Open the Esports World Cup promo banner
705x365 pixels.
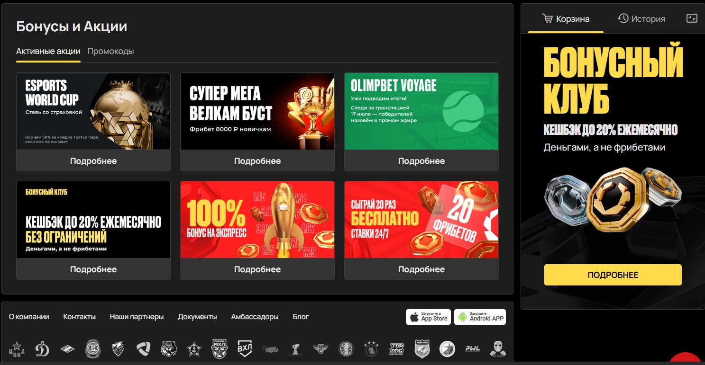tap(93, 111)
